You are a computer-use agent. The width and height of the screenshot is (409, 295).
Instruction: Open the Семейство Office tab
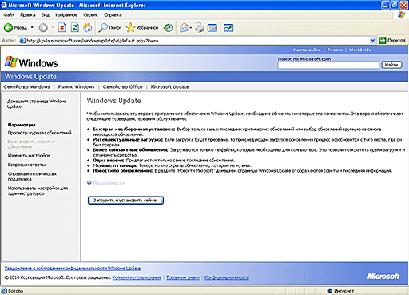pos(122,86)
